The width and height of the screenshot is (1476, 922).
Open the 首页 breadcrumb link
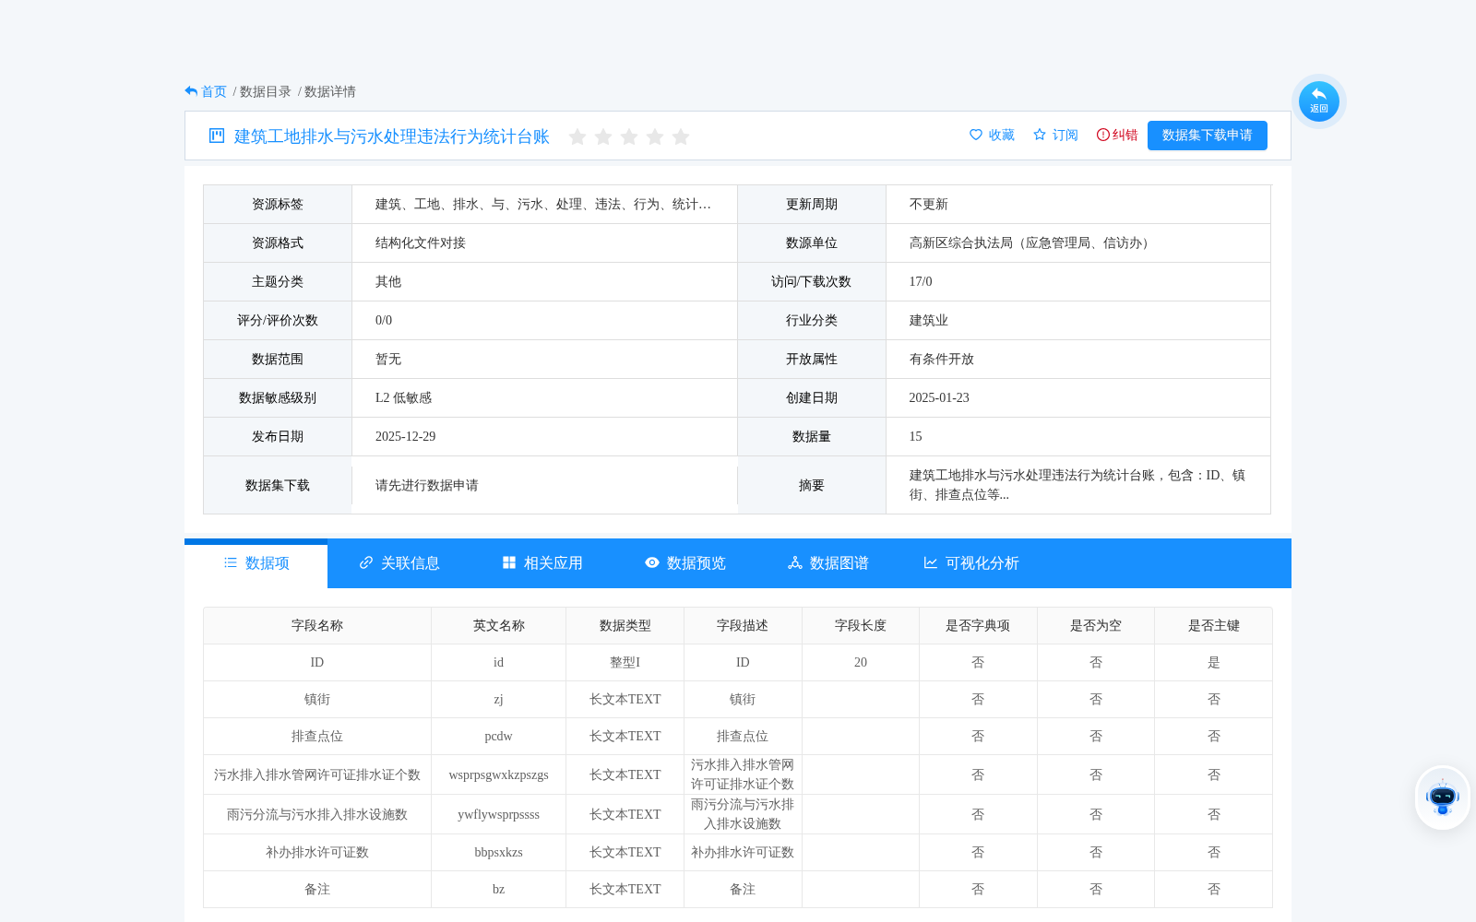coord(214,91)
